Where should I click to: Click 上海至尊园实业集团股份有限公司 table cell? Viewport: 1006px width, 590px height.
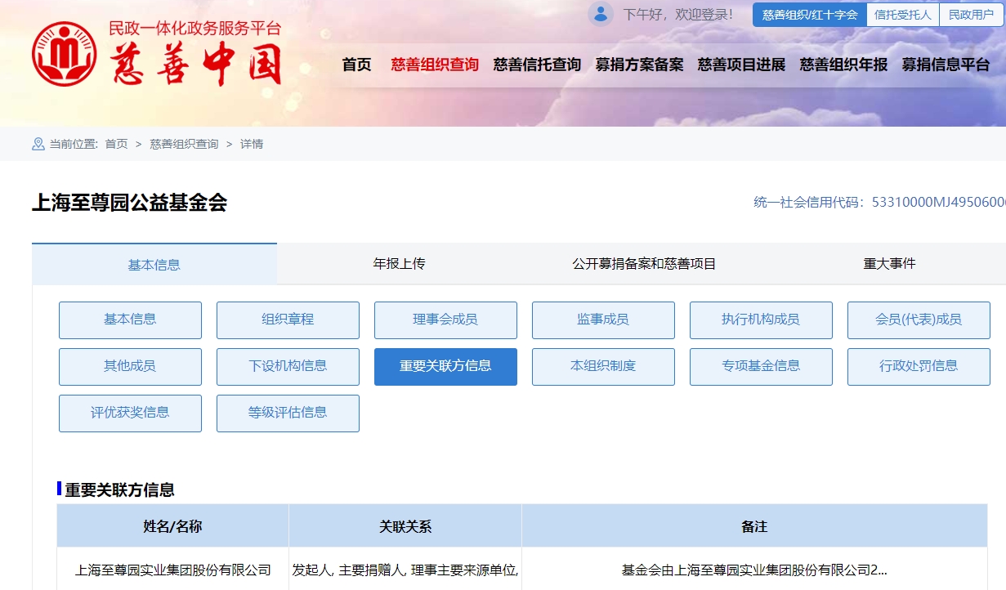172,570
